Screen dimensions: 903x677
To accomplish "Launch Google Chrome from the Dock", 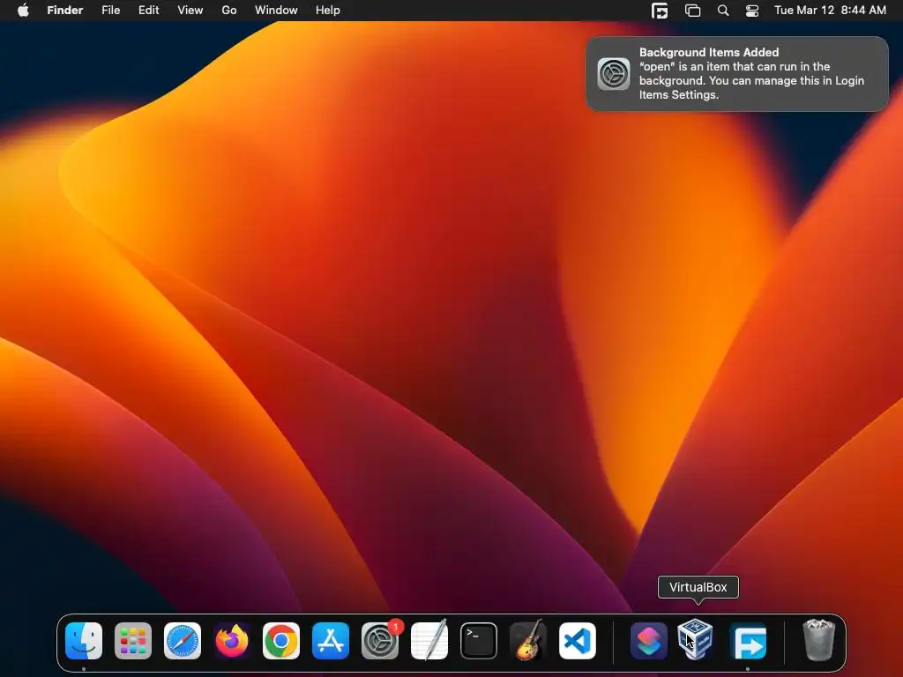I will click(281, 641).
